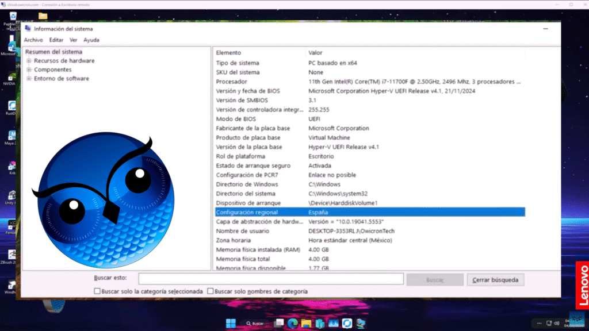This screenshot has height=331, width=589.
Task: Expand the Componentes tree node
Action: point(29,70)
